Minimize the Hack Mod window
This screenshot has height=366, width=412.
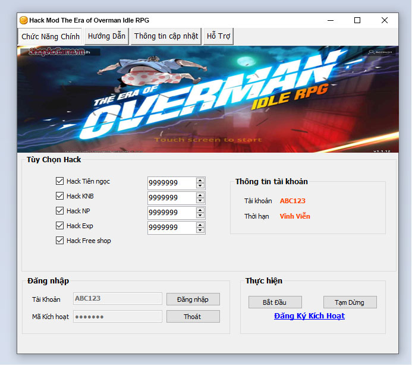coord(331,20)
